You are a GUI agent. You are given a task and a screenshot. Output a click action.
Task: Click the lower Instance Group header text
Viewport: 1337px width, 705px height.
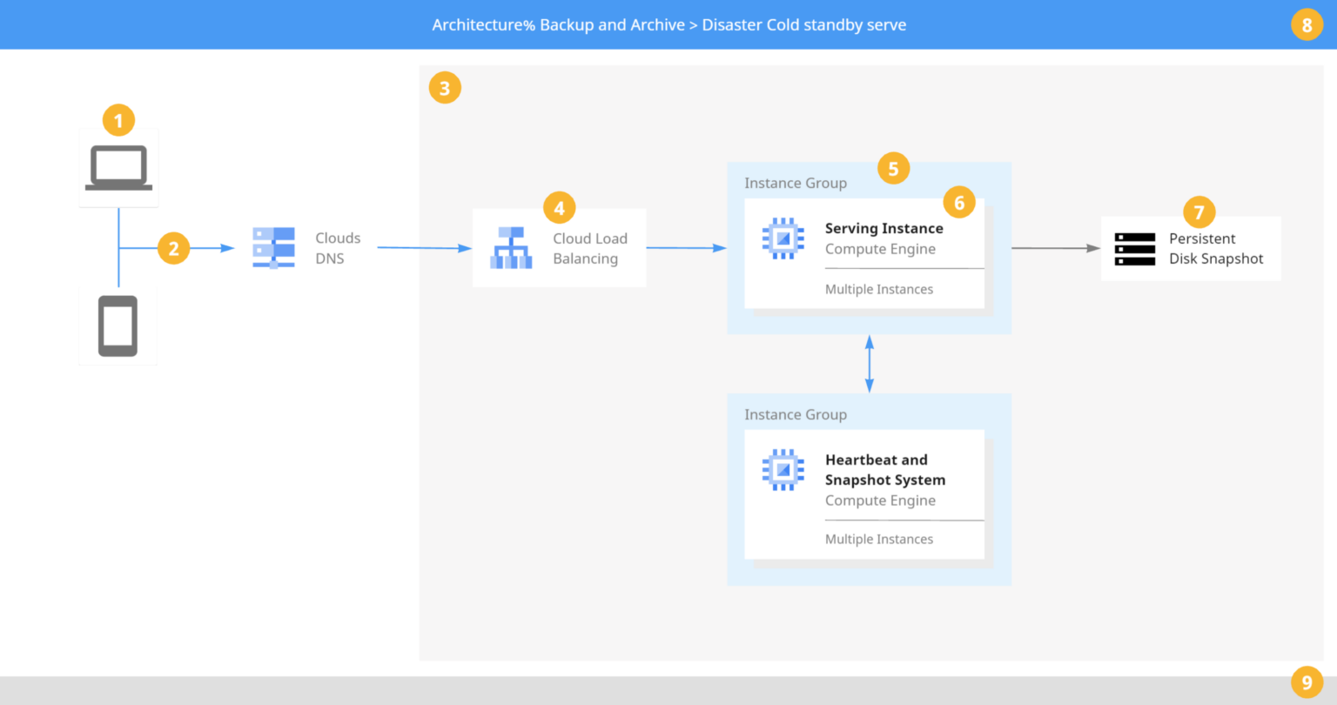[x=796, y=414]
